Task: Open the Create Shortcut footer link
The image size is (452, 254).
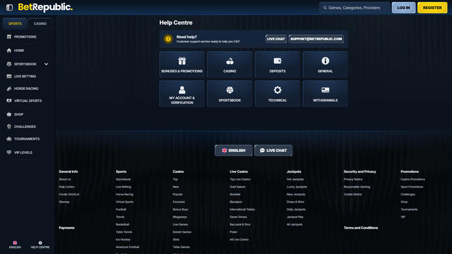Action: coord(69,194)
